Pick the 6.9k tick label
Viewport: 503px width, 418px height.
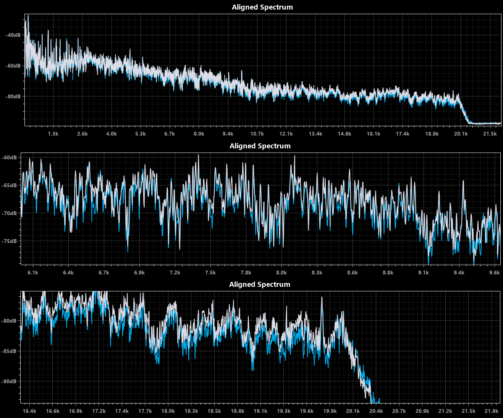(x=139, y=273)
